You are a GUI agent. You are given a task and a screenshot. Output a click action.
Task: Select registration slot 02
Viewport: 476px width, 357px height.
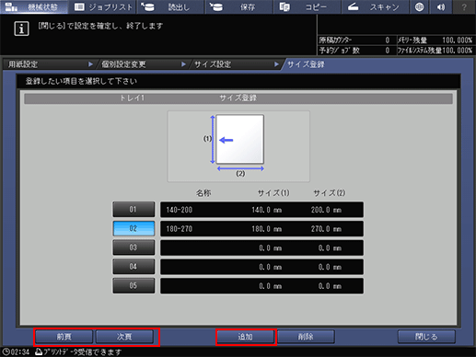134,228
